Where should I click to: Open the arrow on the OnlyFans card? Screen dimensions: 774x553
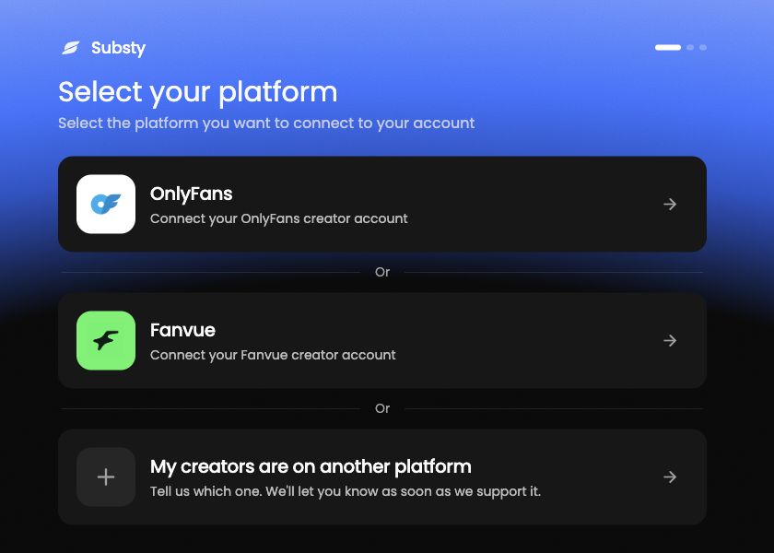669,204
